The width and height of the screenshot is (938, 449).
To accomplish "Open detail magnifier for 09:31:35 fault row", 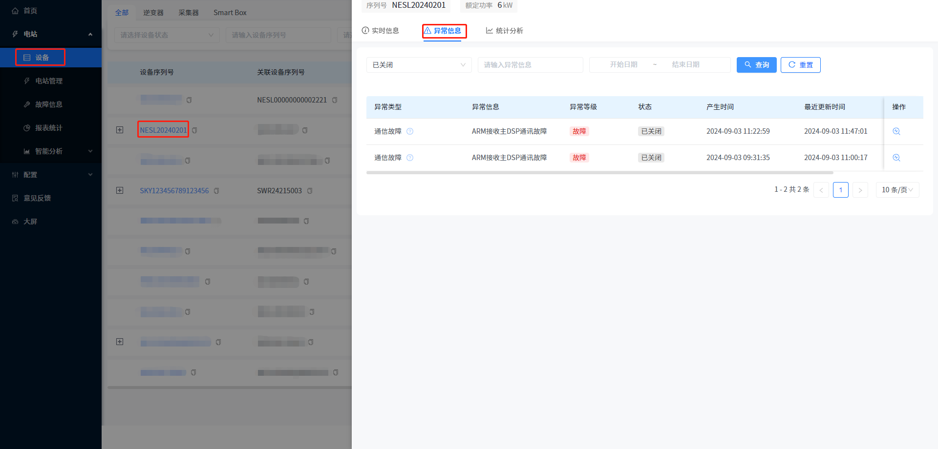I will coord(896,158).
